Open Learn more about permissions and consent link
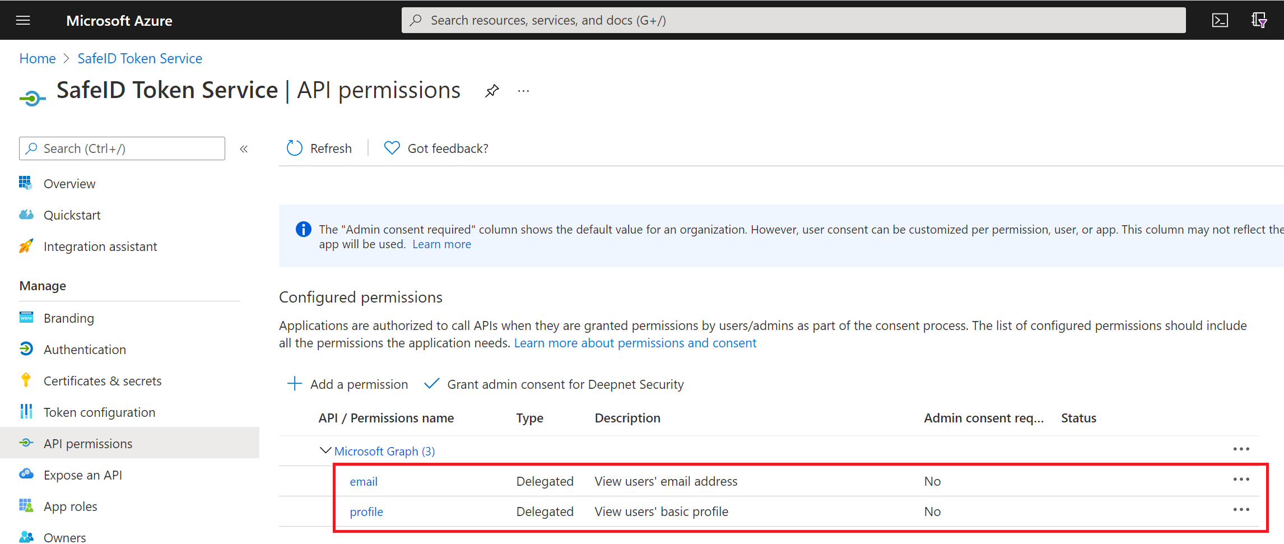This screenshot has height=544, width=1284. click(x=635, y=343)
